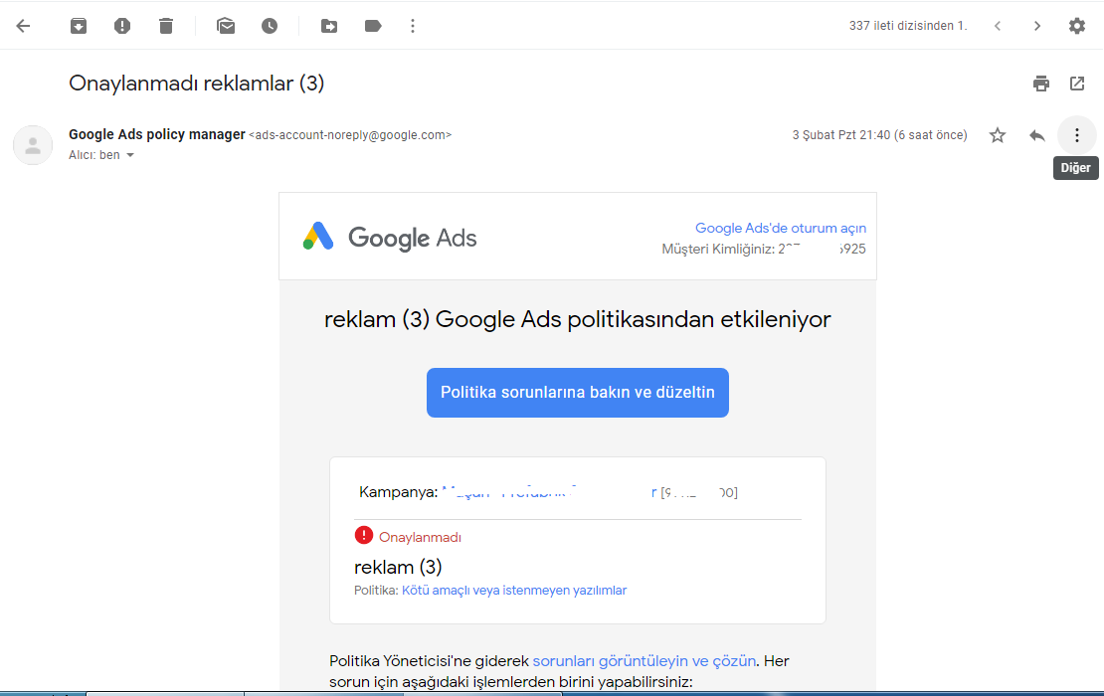Go to the older conversation arrow

(x=1037, y=26)
